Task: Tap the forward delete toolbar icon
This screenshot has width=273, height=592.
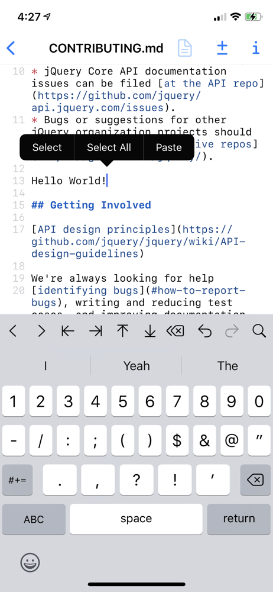Action: pyautogui.click(x=175, y=331)
